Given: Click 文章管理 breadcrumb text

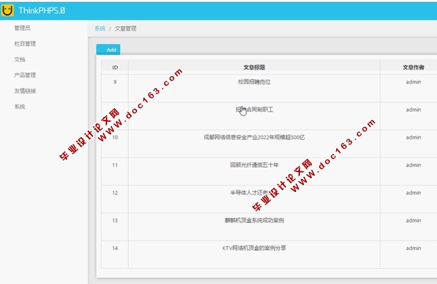Looking at the screenshot, I should pos(125,28).
